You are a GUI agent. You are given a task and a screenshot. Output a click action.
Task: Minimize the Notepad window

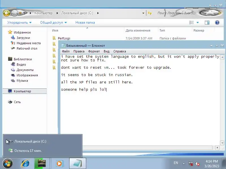211,46
